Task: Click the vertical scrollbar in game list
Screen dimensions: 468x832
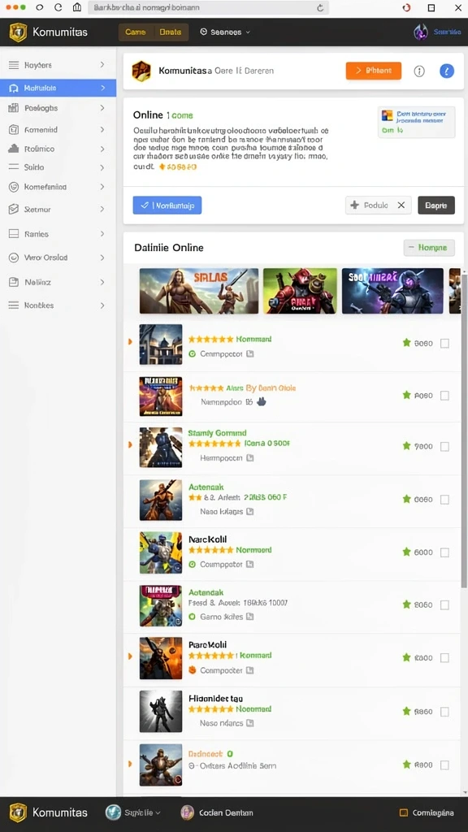Action: 465,430
